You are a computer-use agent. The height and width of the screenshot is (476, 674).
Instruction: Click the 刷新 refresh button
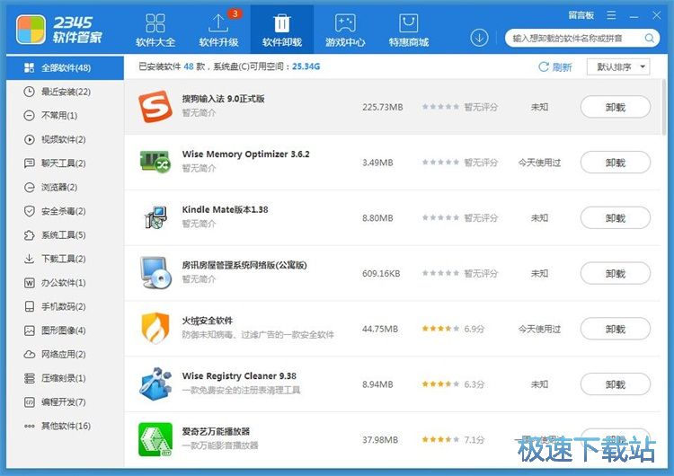(x=555, y=67)
